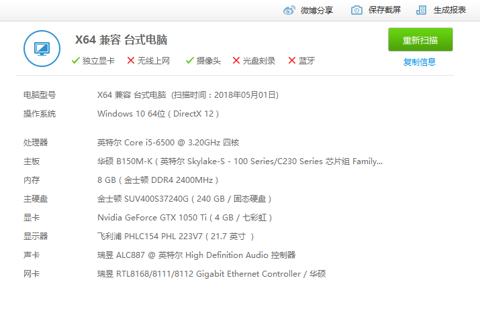The image size is (480, 335).
Task: Click the GeForce GTX 1050 Ti value
Action: (185, 218)
